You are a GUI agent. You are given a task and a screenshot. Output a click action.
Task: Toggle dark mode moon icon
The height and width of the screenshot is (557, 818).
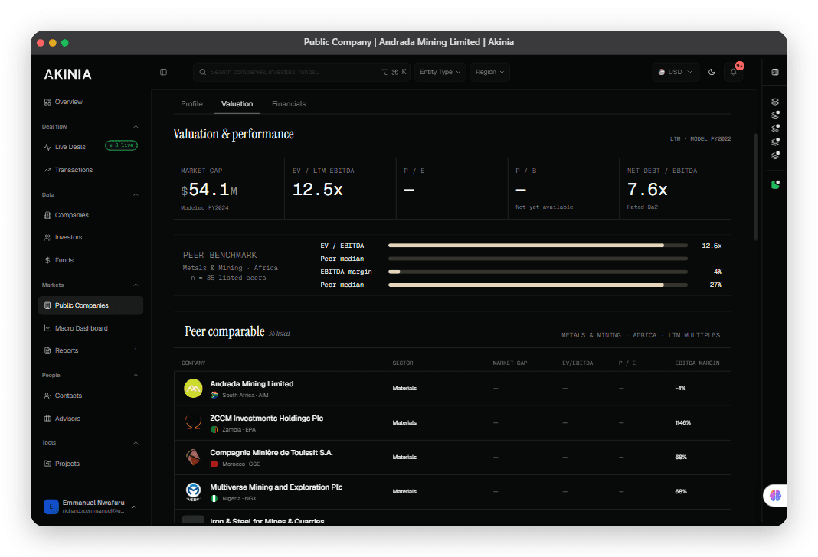pyautogui.click(x=712, y=72)
